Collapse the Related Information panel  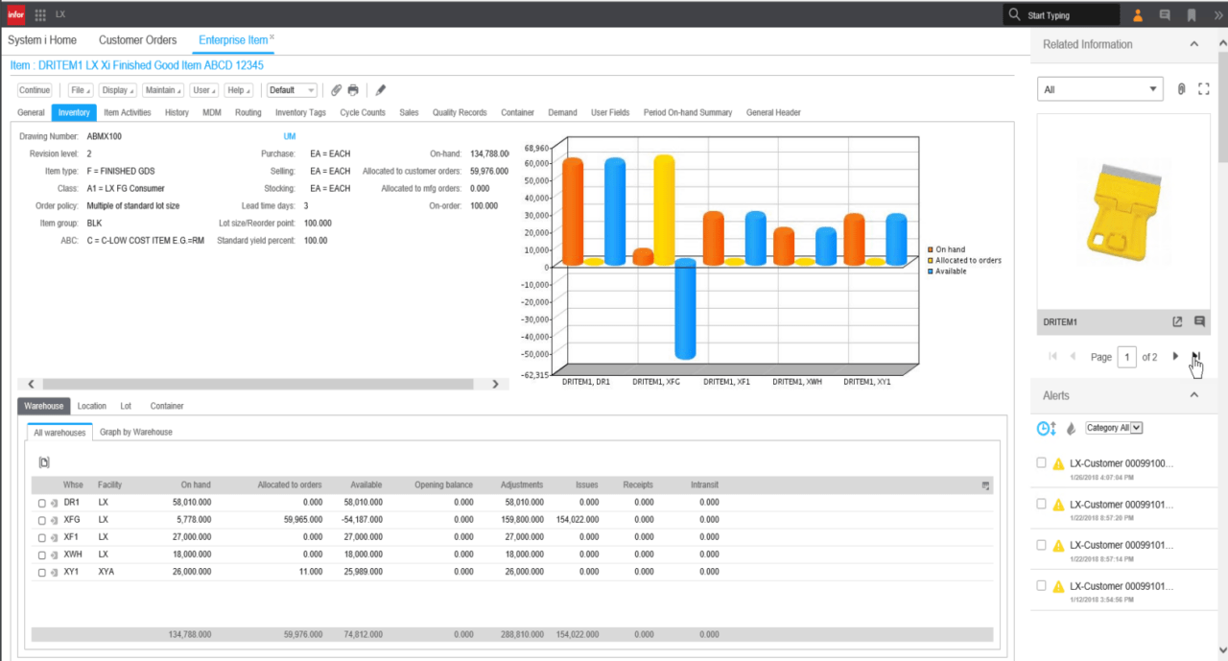click(x=1194, y=44)
